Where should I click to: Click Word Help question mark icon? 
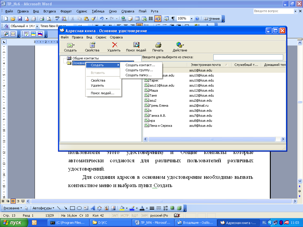(197, 19)
